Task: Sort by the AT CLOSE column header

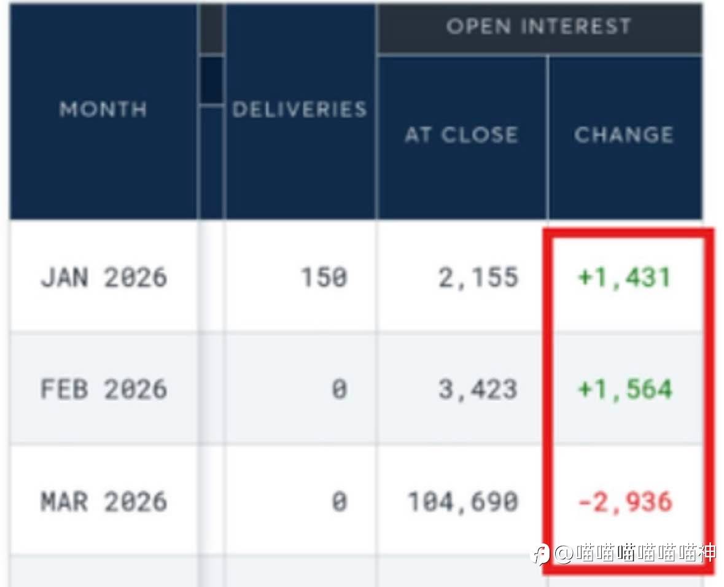Action: point(461,135)
